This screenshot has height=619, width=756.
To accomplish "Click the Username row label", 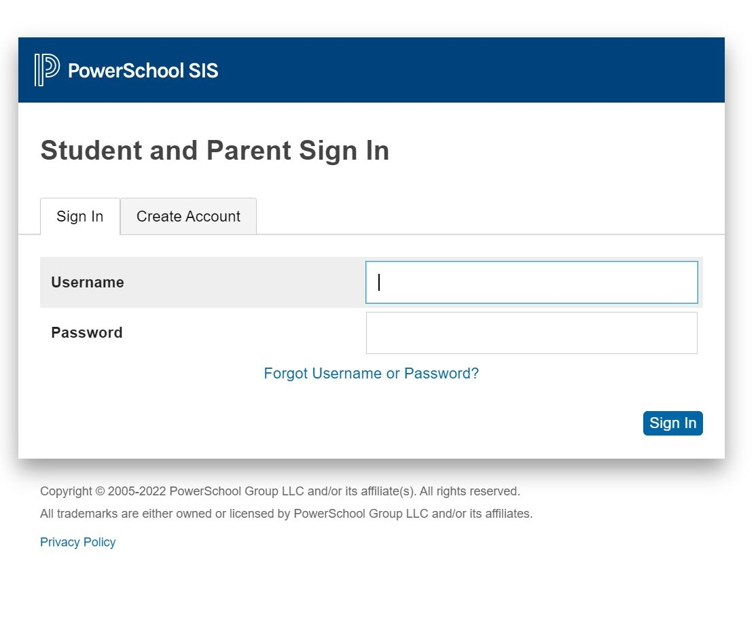I will 87,282.
